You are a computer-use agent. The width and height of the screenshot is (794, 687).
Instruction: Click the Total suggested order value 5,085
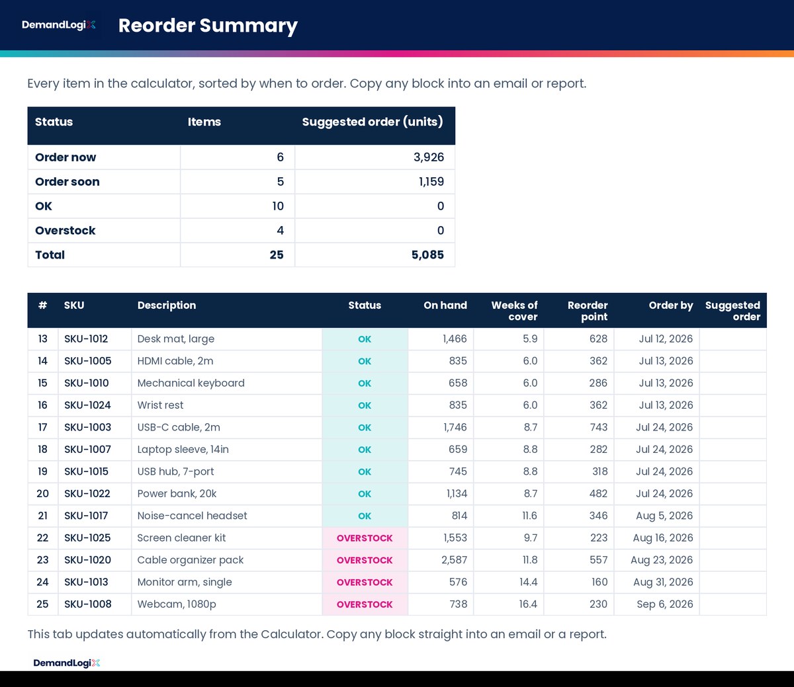pos(427,255)
